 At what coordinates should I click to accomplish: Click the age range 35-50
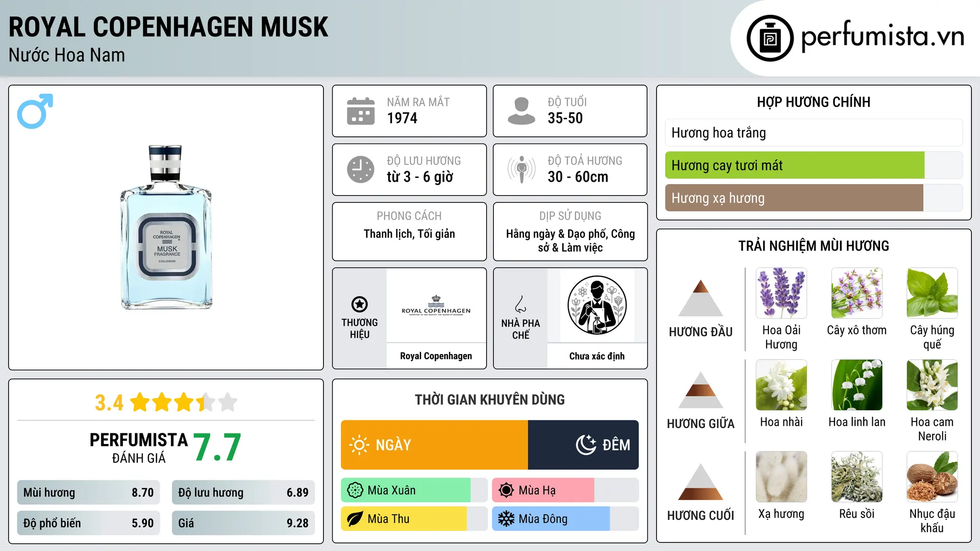565,118
